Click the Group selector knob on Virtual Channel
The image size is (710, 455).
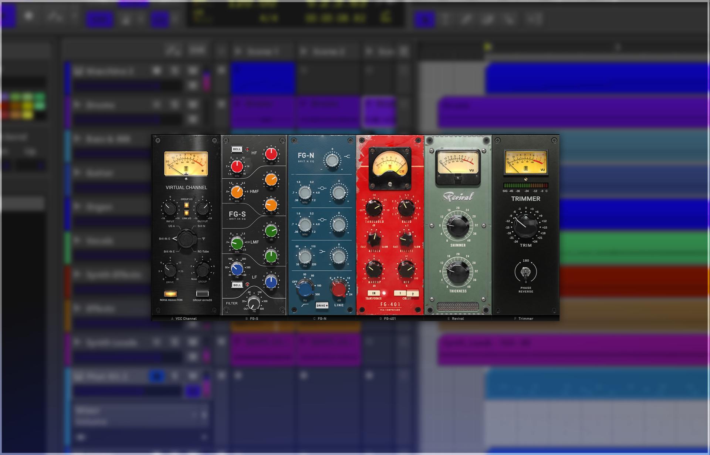[x=203, y=270]
